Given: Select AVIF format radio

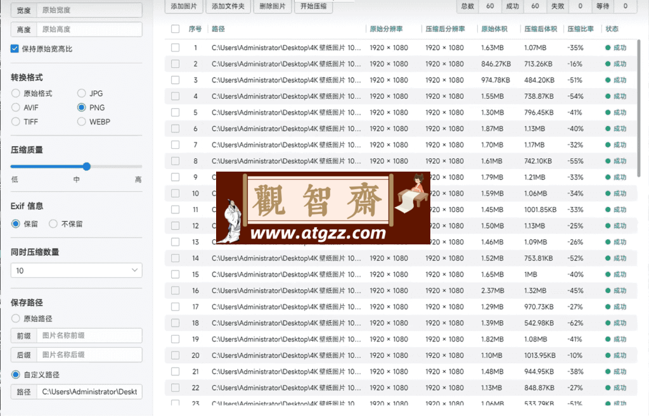Looking at the screenshot, I should [16, 108].
